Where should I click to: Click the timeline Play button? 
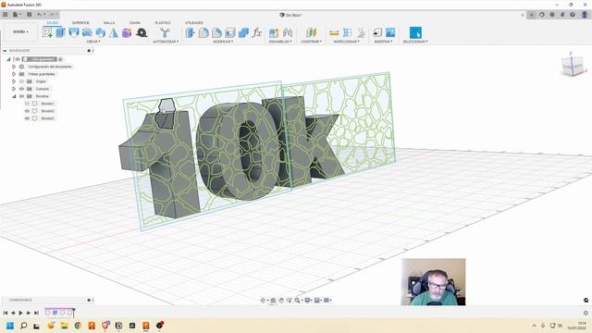pos(20,313)
